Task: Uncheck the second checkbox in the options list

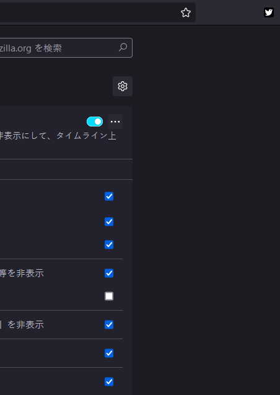Action: [109, 222]
